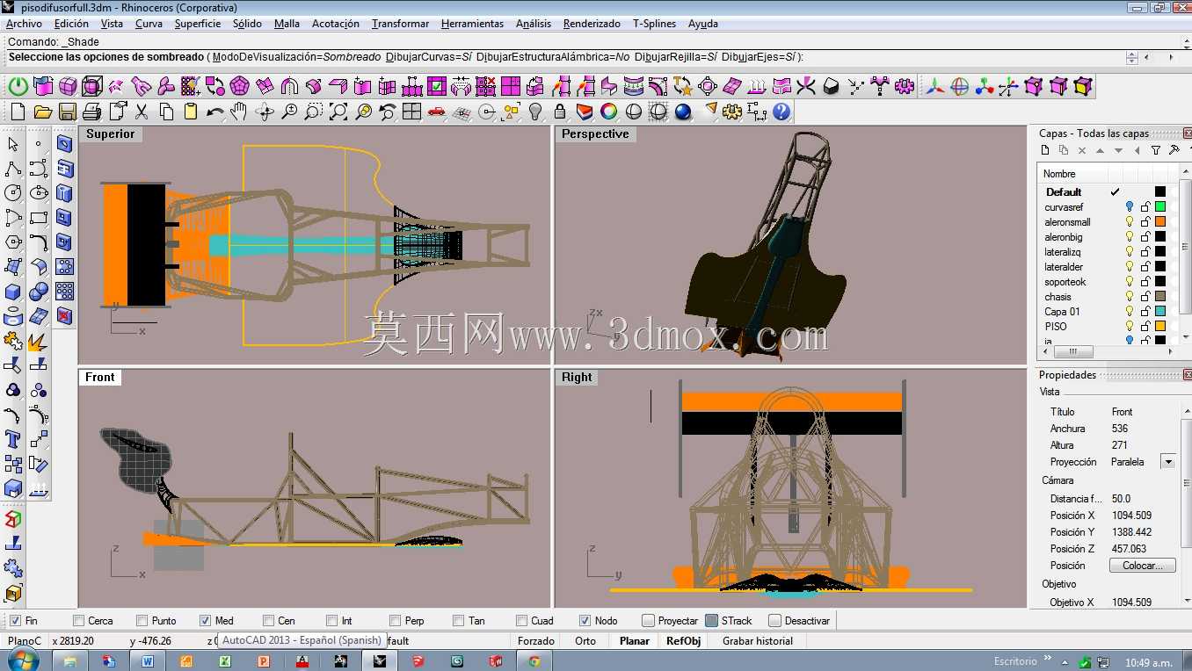
Task: Open the Front viewport title menu
Action: 100,378
